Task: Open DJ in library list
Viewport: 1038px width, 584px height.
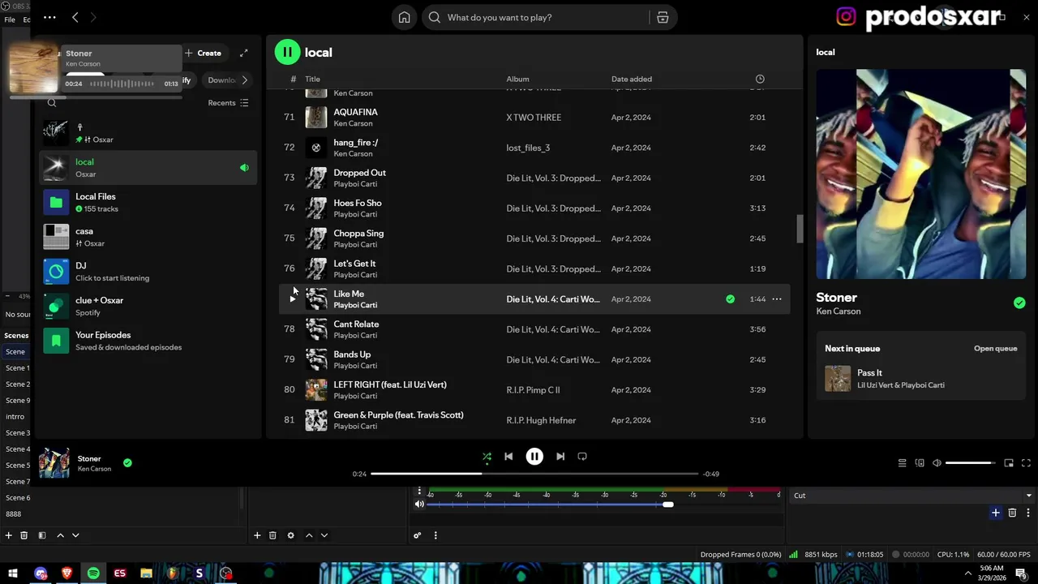Action: (148, 271)
